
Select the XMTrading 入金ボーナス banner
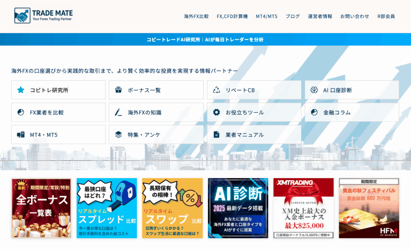303,208
